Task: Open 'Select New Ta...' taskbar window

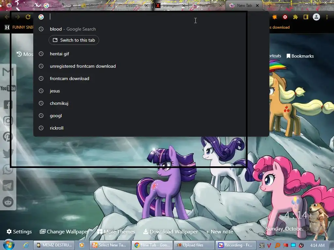Action: pos(110,245)
